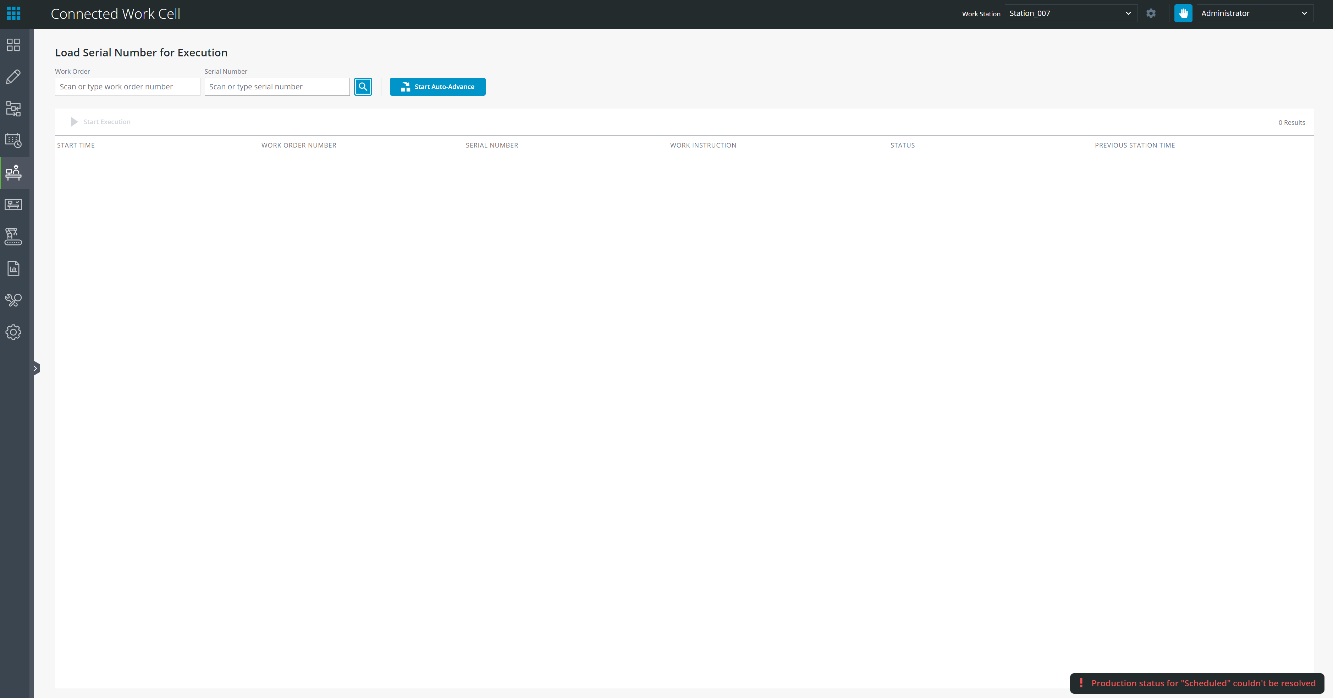The image size is (1333, 698).
Task: Click the Scan or type work order field
Action: (x=127, y=87)
